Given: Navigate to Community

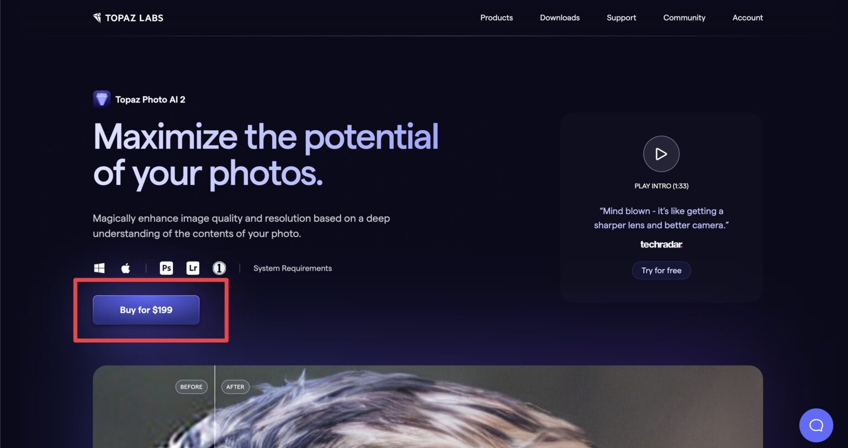Looking at the screenshot, I should (x=684, y=18).
